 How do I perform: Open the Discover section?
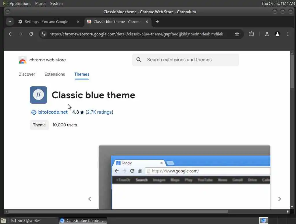27,74
